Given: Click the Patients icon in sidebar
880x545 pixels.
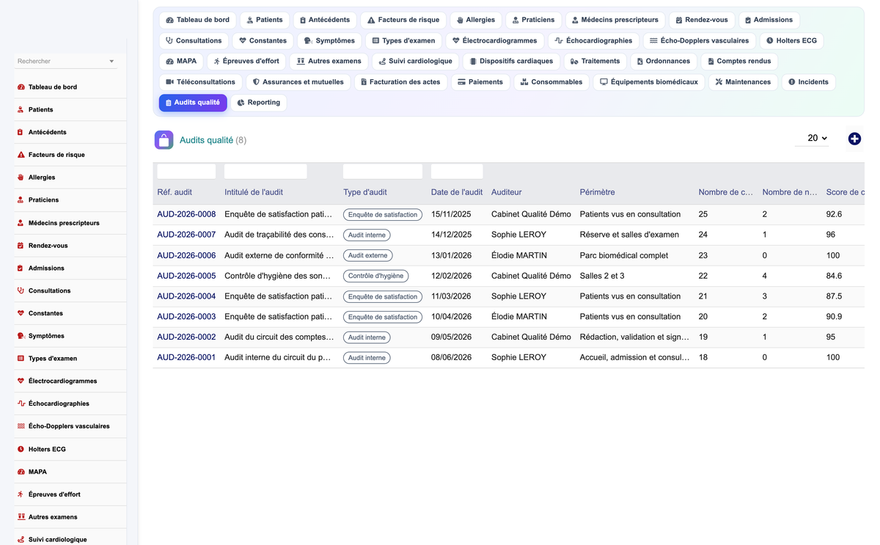Looking at the screenshot, I should [x=21, y=110].
